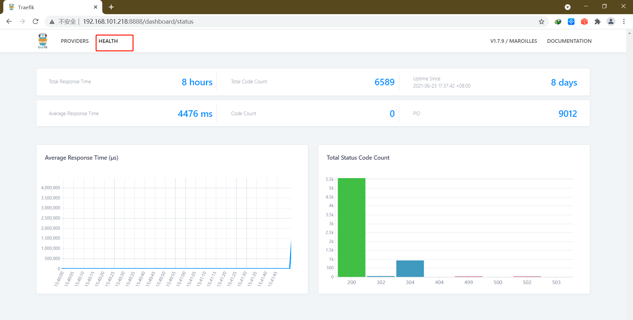This screenshot has height=320, width=633.
Task: Click the blue square extension icon
Action: coord(571,22)
